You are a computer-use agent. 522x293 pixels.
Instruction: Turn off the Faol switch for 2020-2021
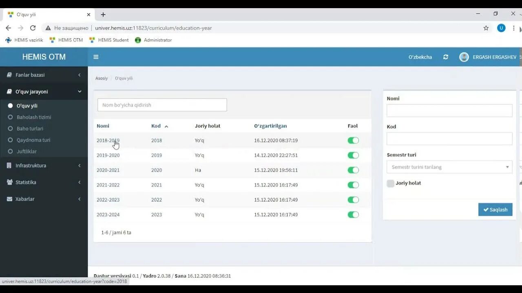[x=353, y=170]
